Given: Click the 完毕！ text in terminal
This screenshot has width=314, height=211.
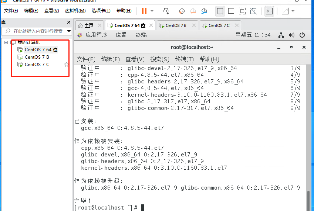Looking at the screenshot, I should 82,201.
